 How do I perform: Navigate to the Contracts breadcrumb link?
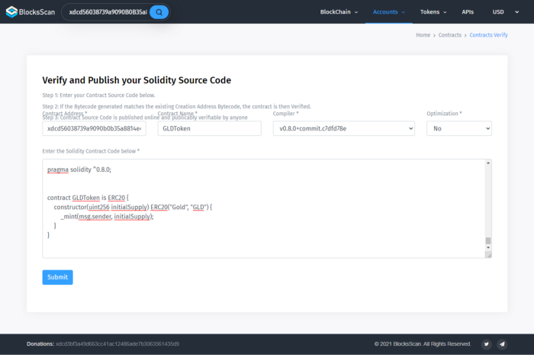tap(450, 35)
